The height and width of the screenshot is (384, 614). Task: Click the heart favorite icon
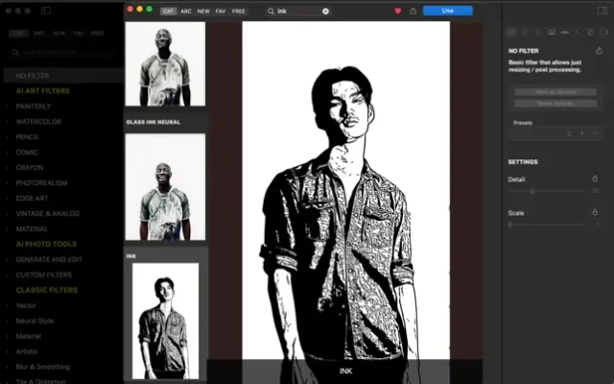(x=397, y=11)
